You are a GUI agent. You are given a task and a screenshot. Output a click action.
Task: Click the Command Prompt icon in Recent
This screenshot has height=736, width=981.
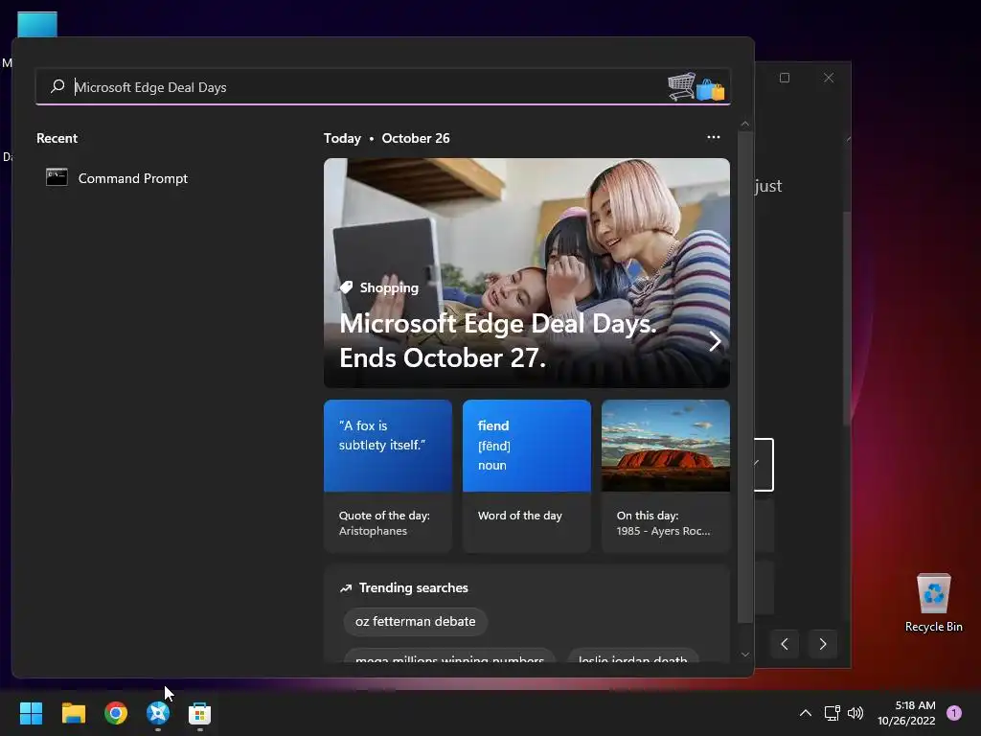click(57, 177)
